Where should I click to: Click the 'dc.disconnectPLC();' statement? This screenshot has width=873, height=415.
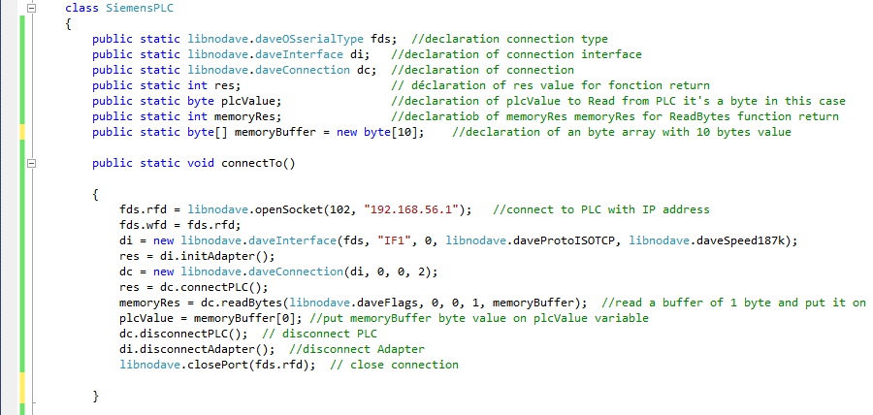pyautogui.click(x=183, y=335)
